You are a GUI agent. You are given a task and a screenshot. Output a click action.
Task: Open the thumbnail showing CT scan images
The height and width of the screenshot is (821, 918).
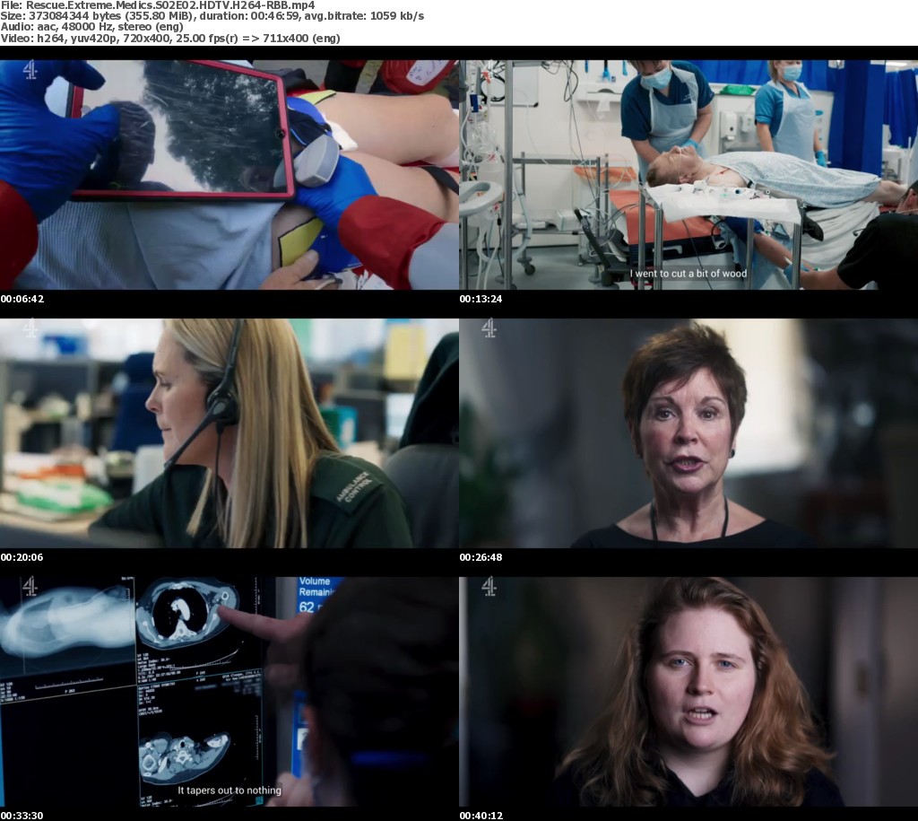point(229,692)
